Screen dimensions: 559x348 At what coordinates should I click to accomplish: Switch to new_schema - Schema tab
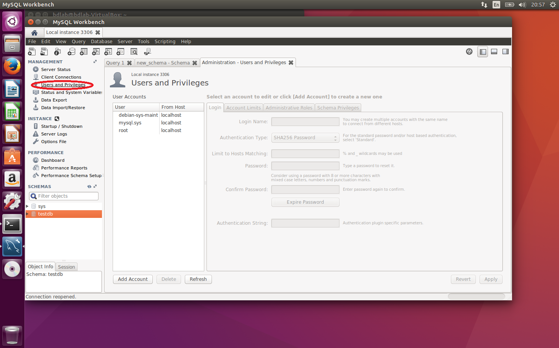tap(163, 63)
